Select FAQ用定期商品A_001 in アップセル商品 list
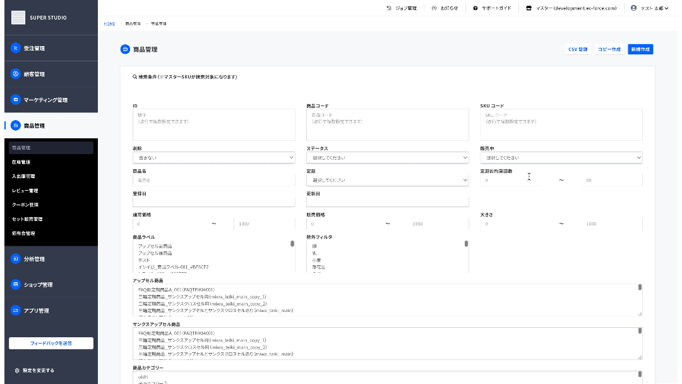 [176, 290]
